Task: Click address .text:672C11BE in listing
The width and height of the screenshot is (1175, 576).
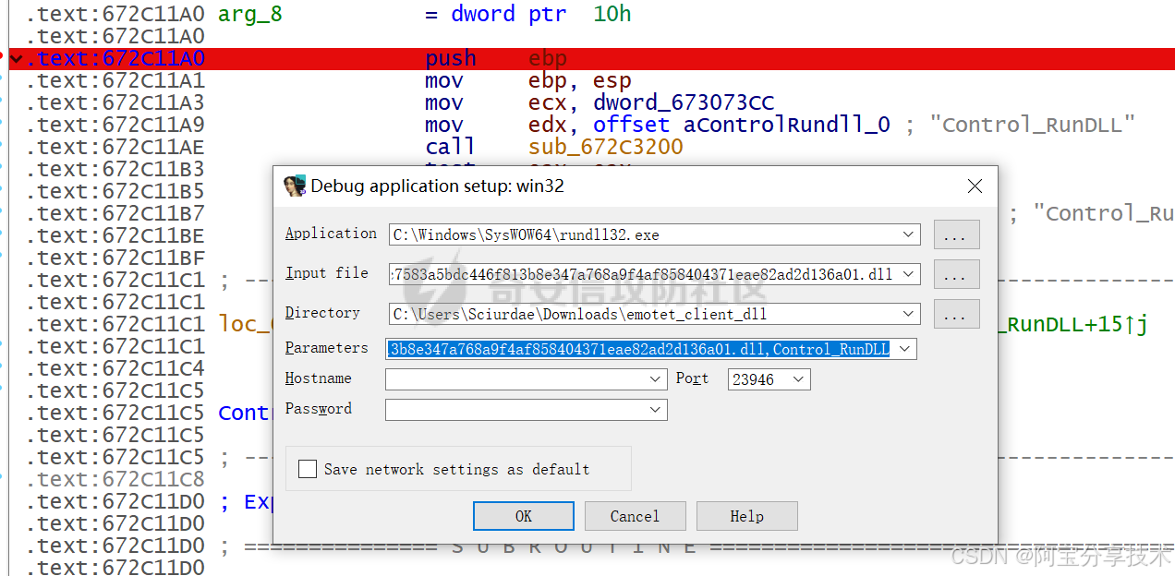Action: point(115,235)
